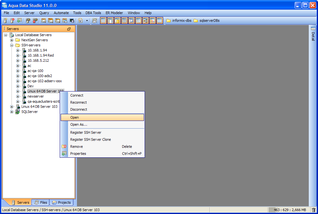Choose Reconnect from the context menu
318x214 pixels.
[102, 102]
